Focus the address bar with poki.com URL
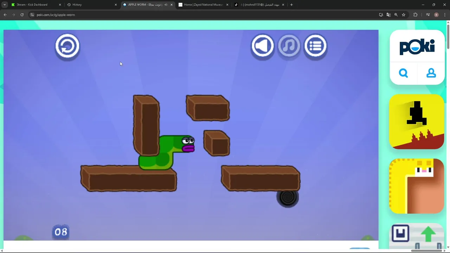The height and width of the screenshot is (253, 450). point(204,15)
